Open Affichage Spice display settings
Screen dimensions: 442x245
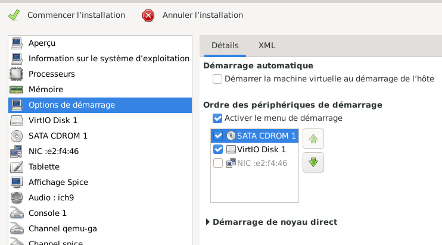[58, 182]
